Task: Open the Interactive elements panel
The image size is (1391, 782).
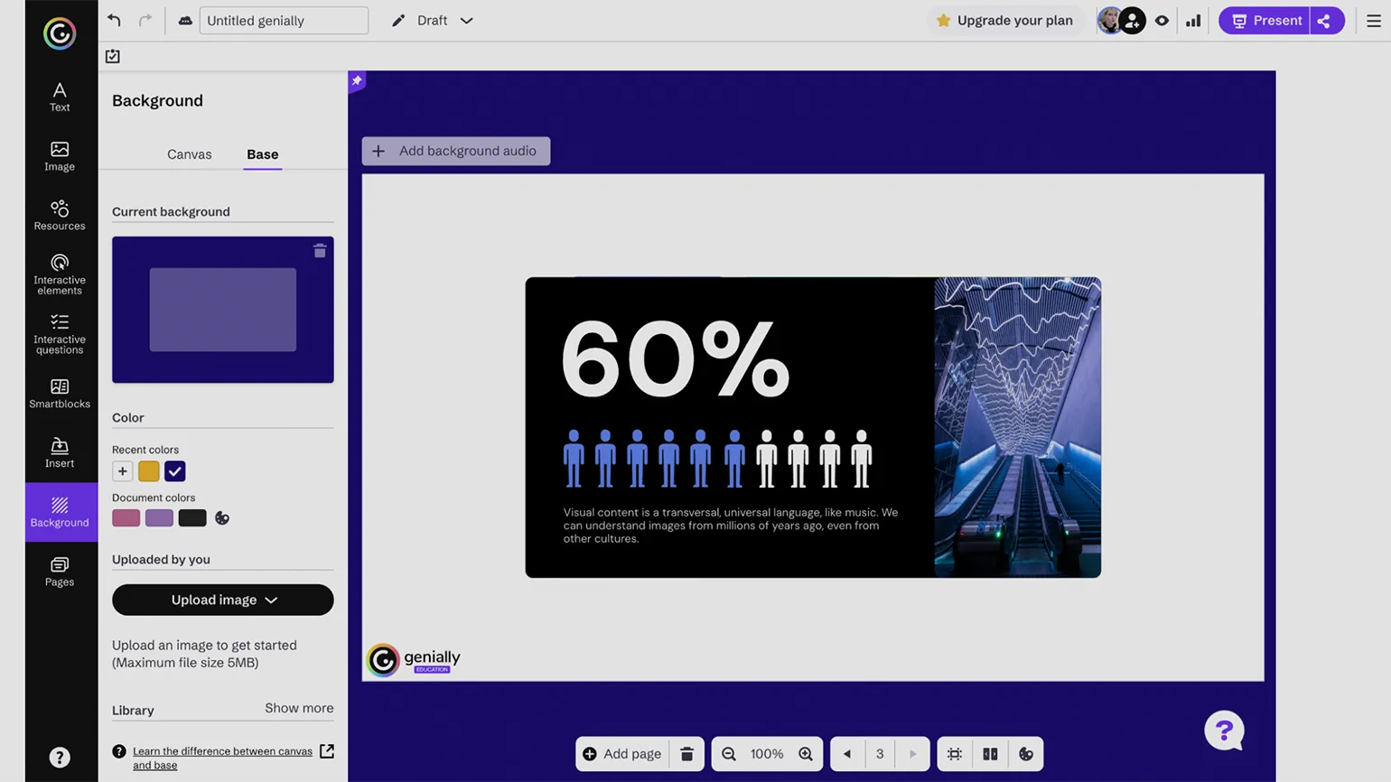Action: [x=60, y=274]
